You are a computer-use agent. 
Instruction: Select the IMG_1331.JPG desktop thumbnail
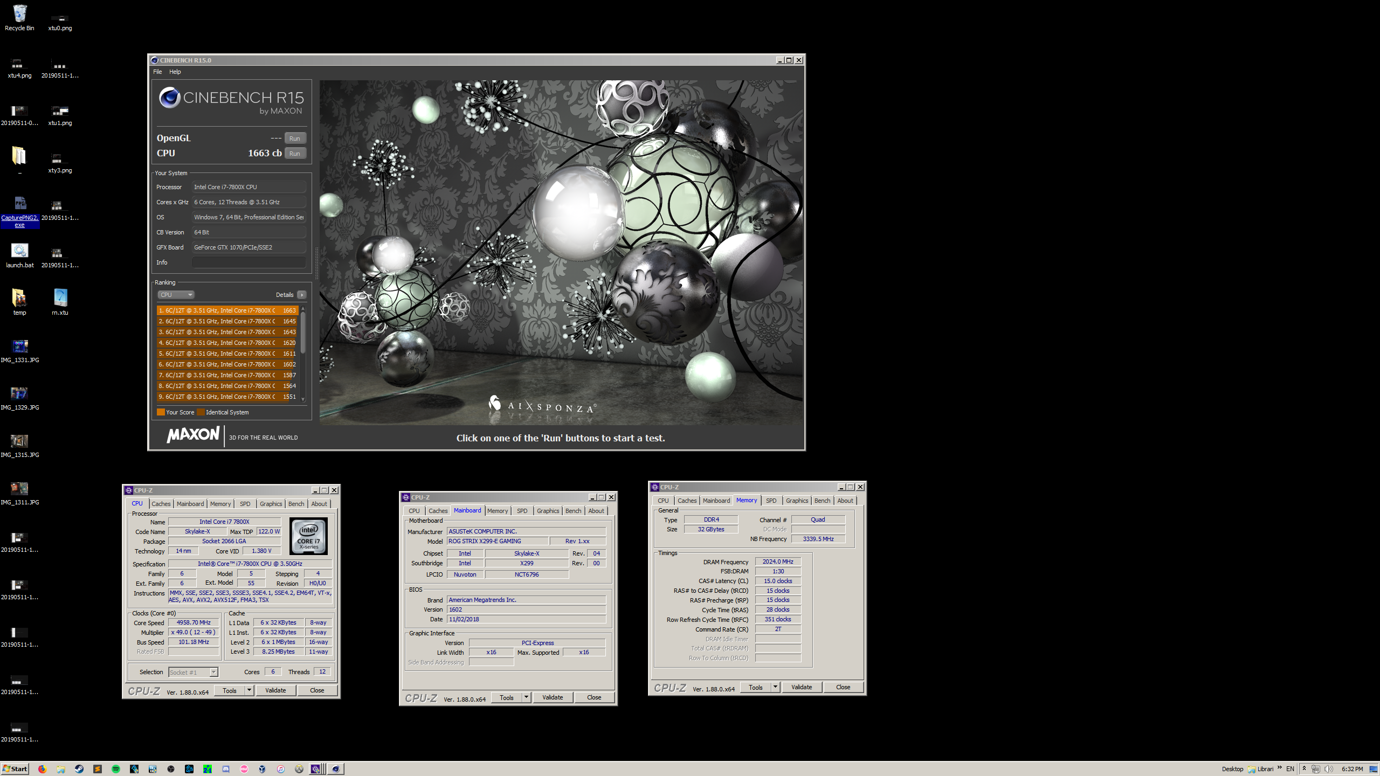tap(20, 350)
